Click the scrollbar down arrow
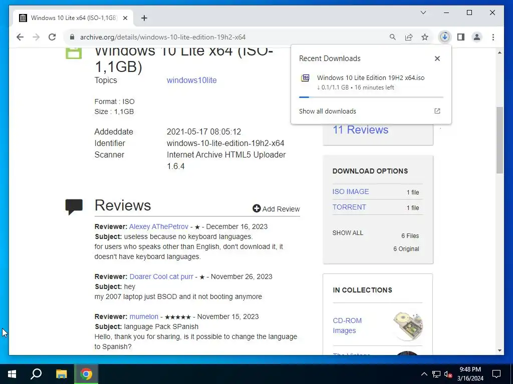The width and height of the screenshot is (513, 384). 499,350
